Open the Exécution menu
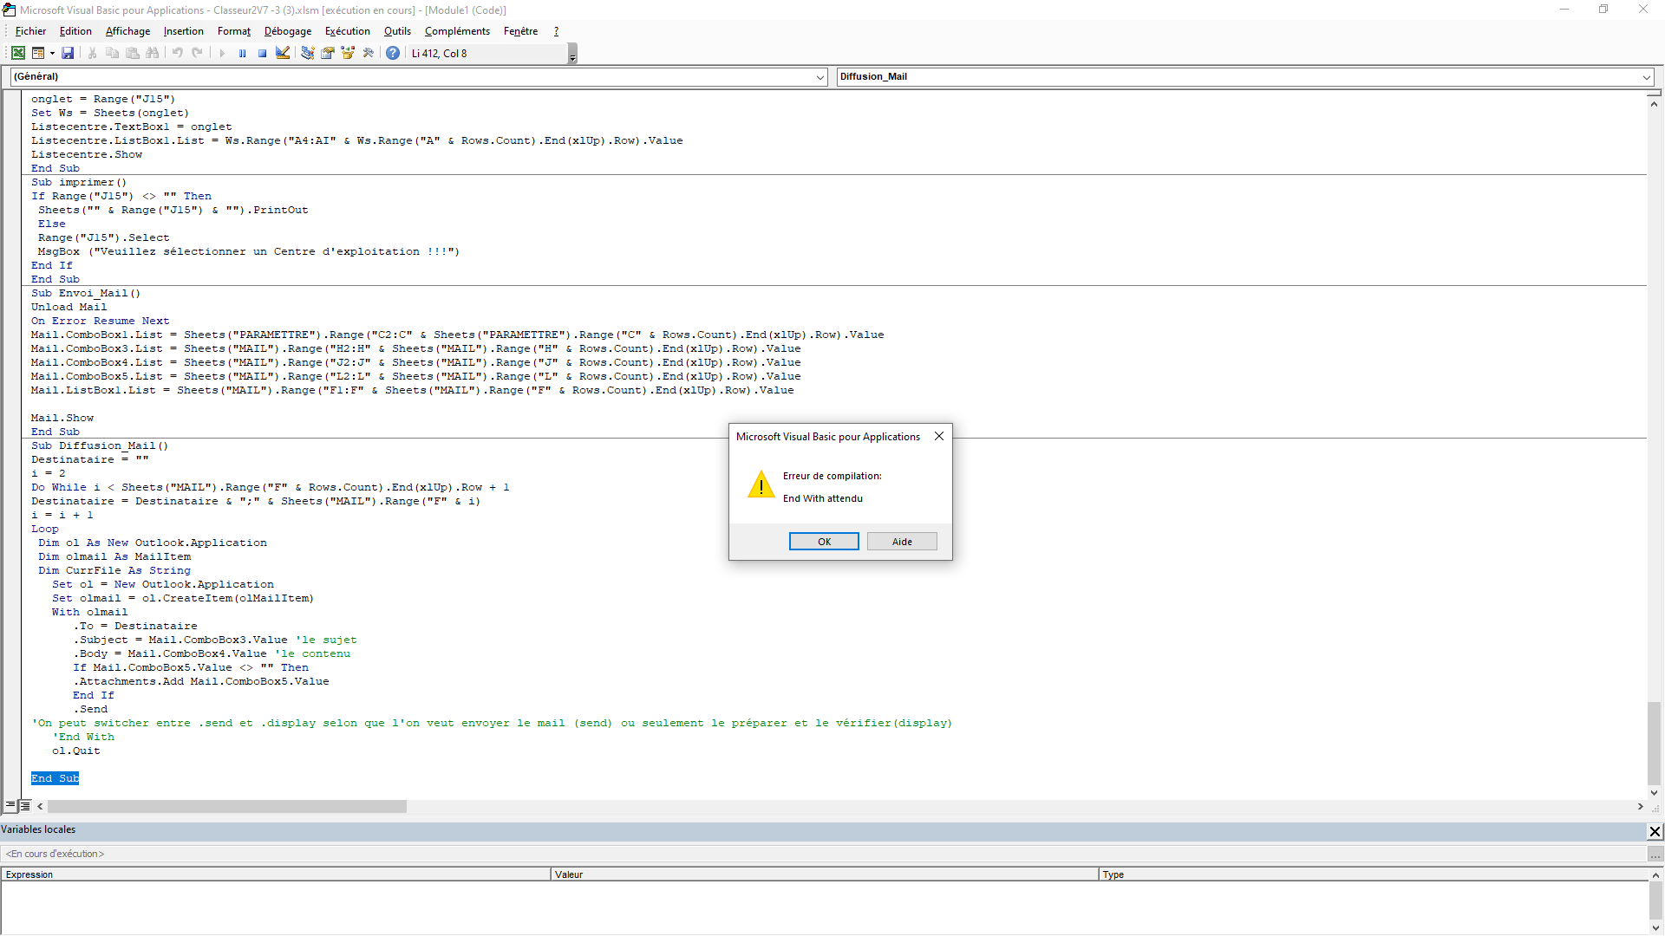The height and width of the screenshot is (936, 1665). (347, 31)
